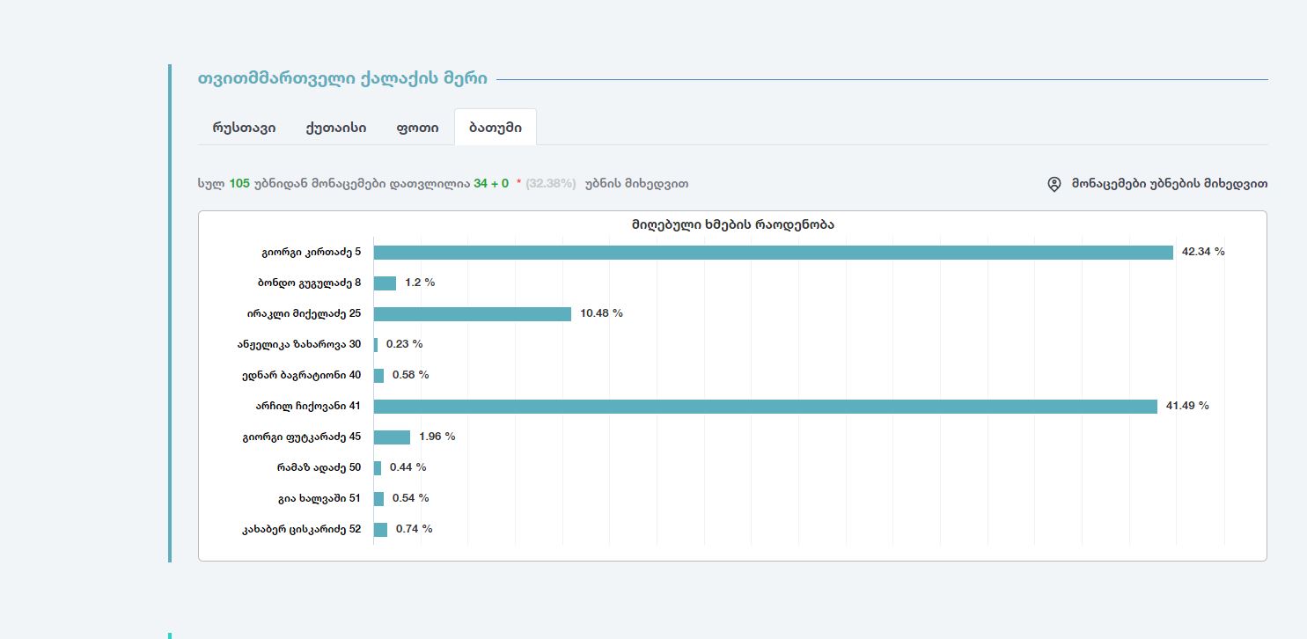Click the bar for გიორგი კირთაძე 5
This screenshot has height=639, width=1307.
pos(774,253)
